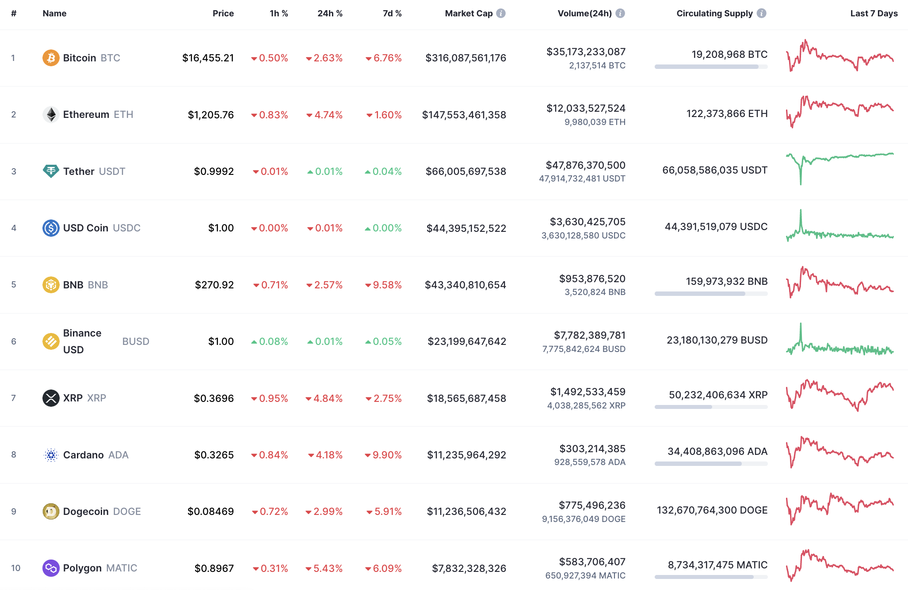
Task: Click the USD Coin circle icon
Action: (x=51, y=228)
